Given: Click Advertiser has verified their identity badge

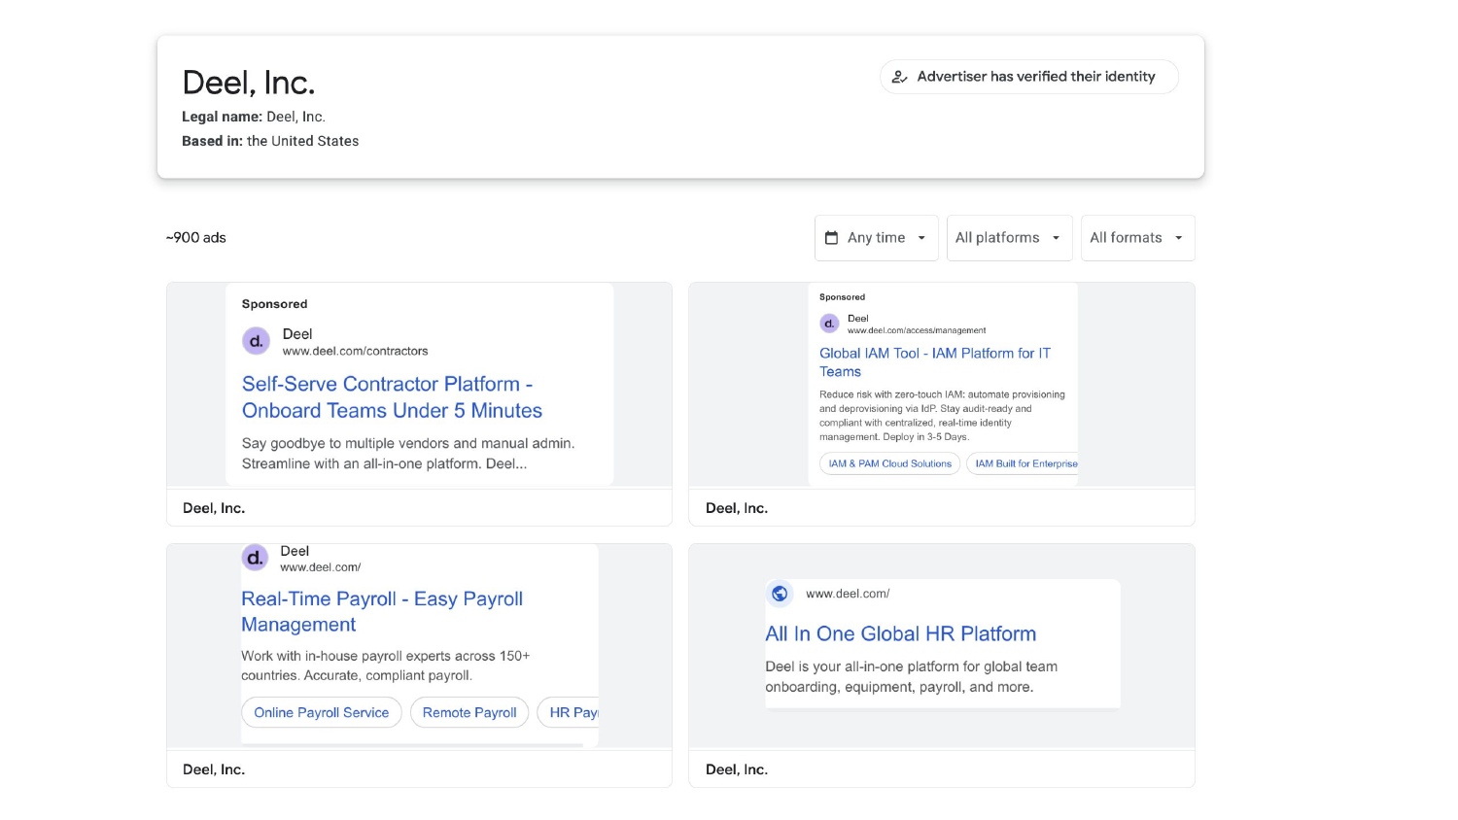Looking at the screenshot, I should pyautogui.click(x=1029, y=77).
